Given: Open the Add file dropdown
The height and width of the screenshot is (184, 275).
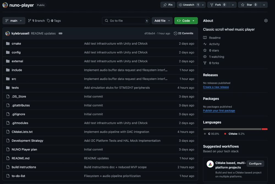Looking at the screenshot, I should tap(162, 21).
